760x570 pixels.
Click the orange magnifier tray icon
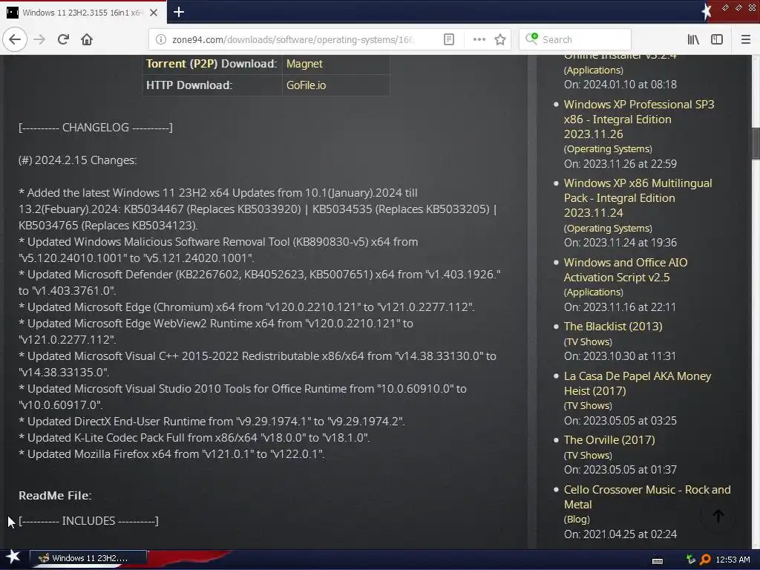(x=705, y=560)
